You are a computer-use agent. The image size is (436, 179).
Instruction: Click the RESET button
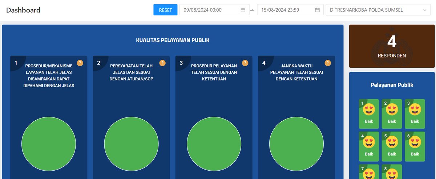coord(165,10)
